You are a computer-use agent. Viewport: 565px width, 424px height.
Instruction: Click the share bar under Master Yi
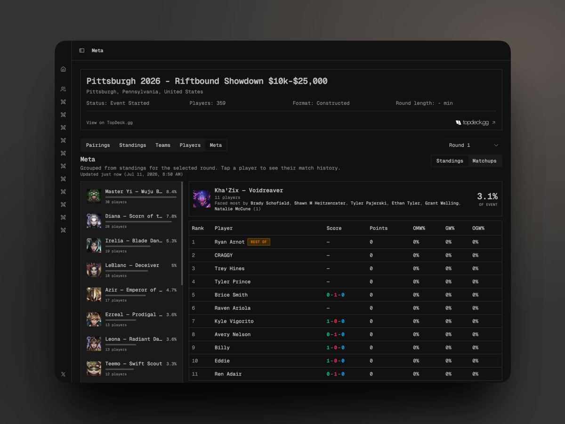(x=141, y=197)
